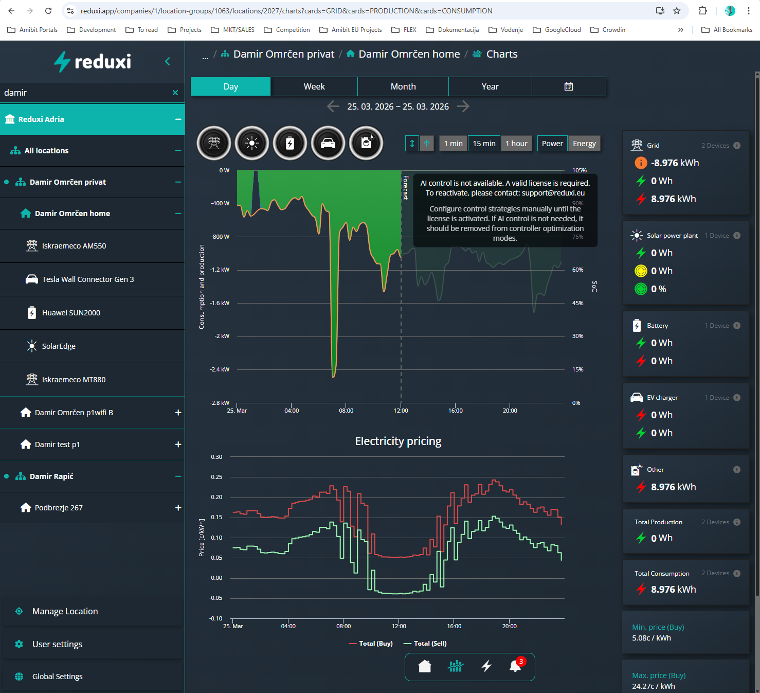The width and height of the screenshot is (760, 693).
Task: Show Total Production info icon
Action: (737, 522)
